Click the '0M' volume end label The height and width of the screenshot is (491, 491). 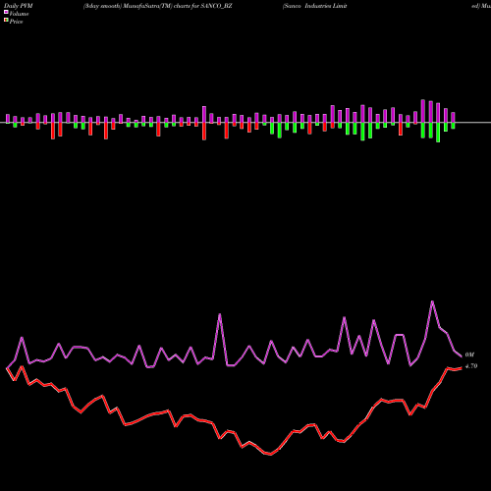pos(469,355)
